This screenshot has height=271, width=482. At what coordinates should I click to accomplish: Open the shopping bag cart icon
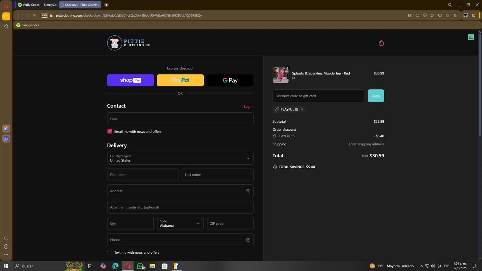tap(381, 43)
